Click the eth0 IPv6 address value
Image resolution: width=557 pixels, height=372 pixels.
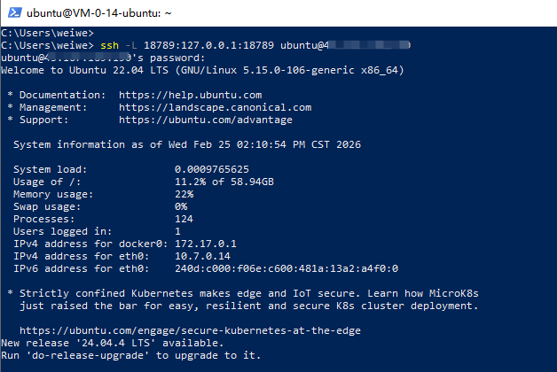286,268
